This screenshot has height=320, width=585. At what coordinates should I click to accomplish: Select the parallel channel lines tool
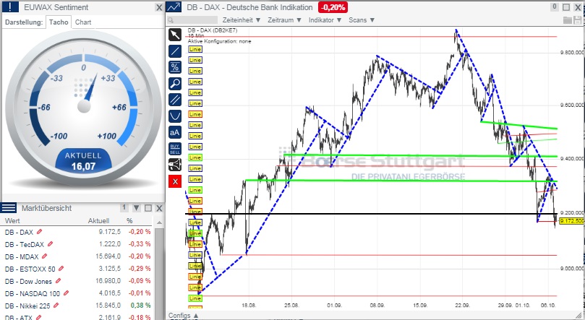coord(175,100)
